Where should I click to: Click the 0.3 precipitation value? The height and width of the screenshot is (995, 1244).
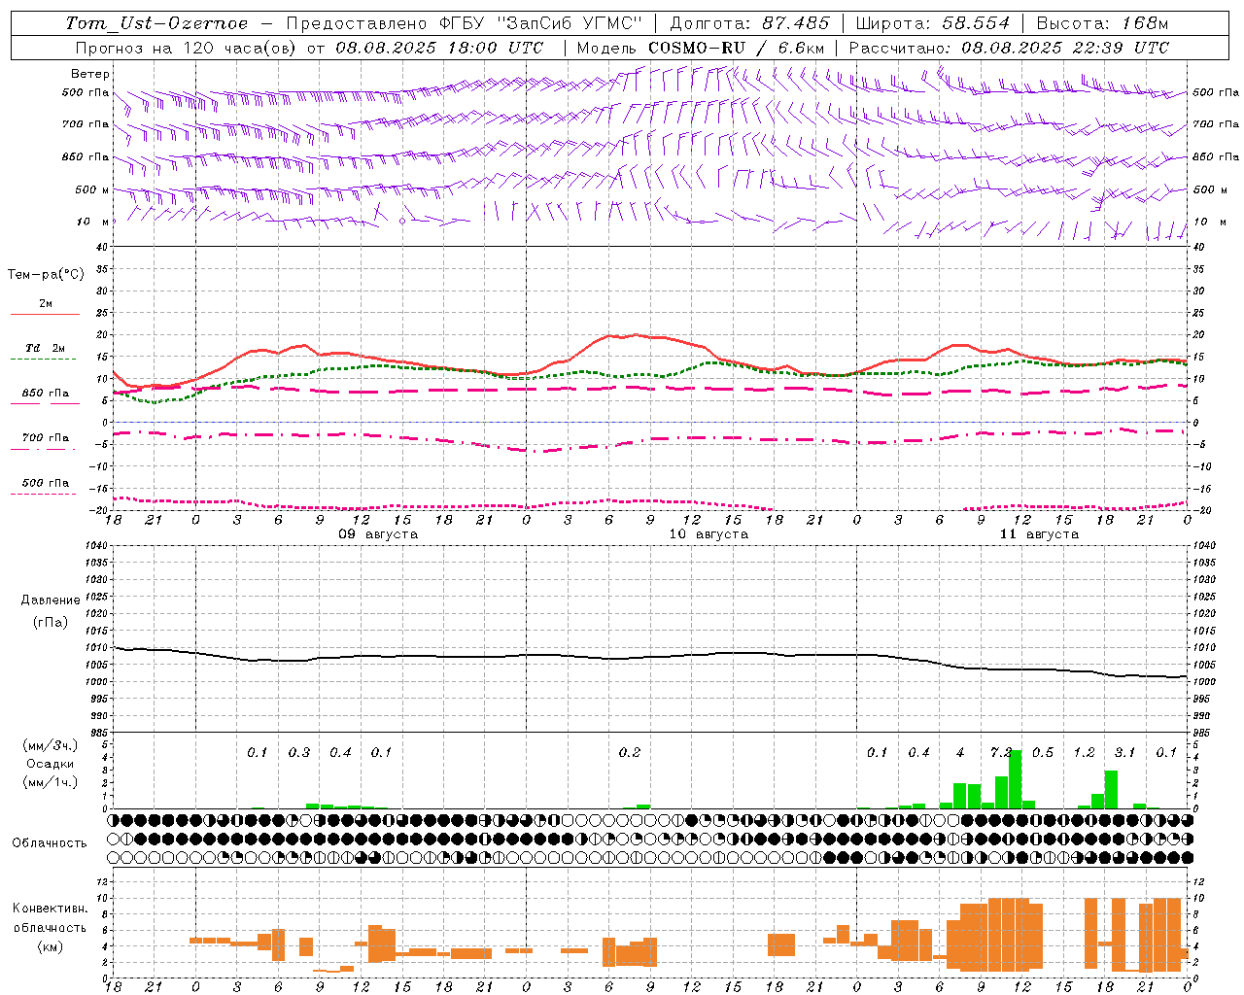(x=299, y=752)
